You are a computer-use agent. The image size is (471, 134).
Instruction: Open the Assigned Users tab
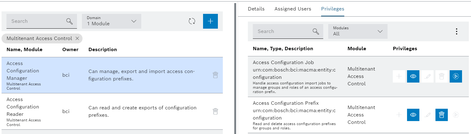293,9
